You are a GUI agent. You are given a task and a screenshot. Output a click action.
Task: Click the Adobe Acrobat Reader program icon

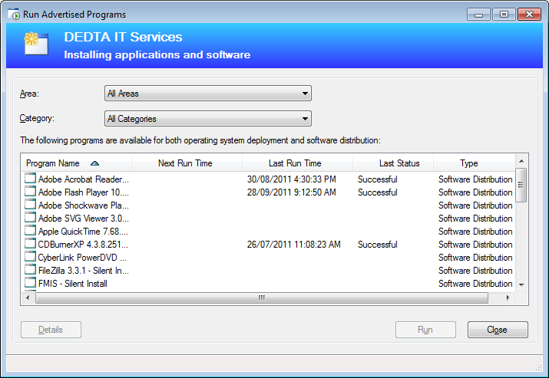tap(30, 179)
